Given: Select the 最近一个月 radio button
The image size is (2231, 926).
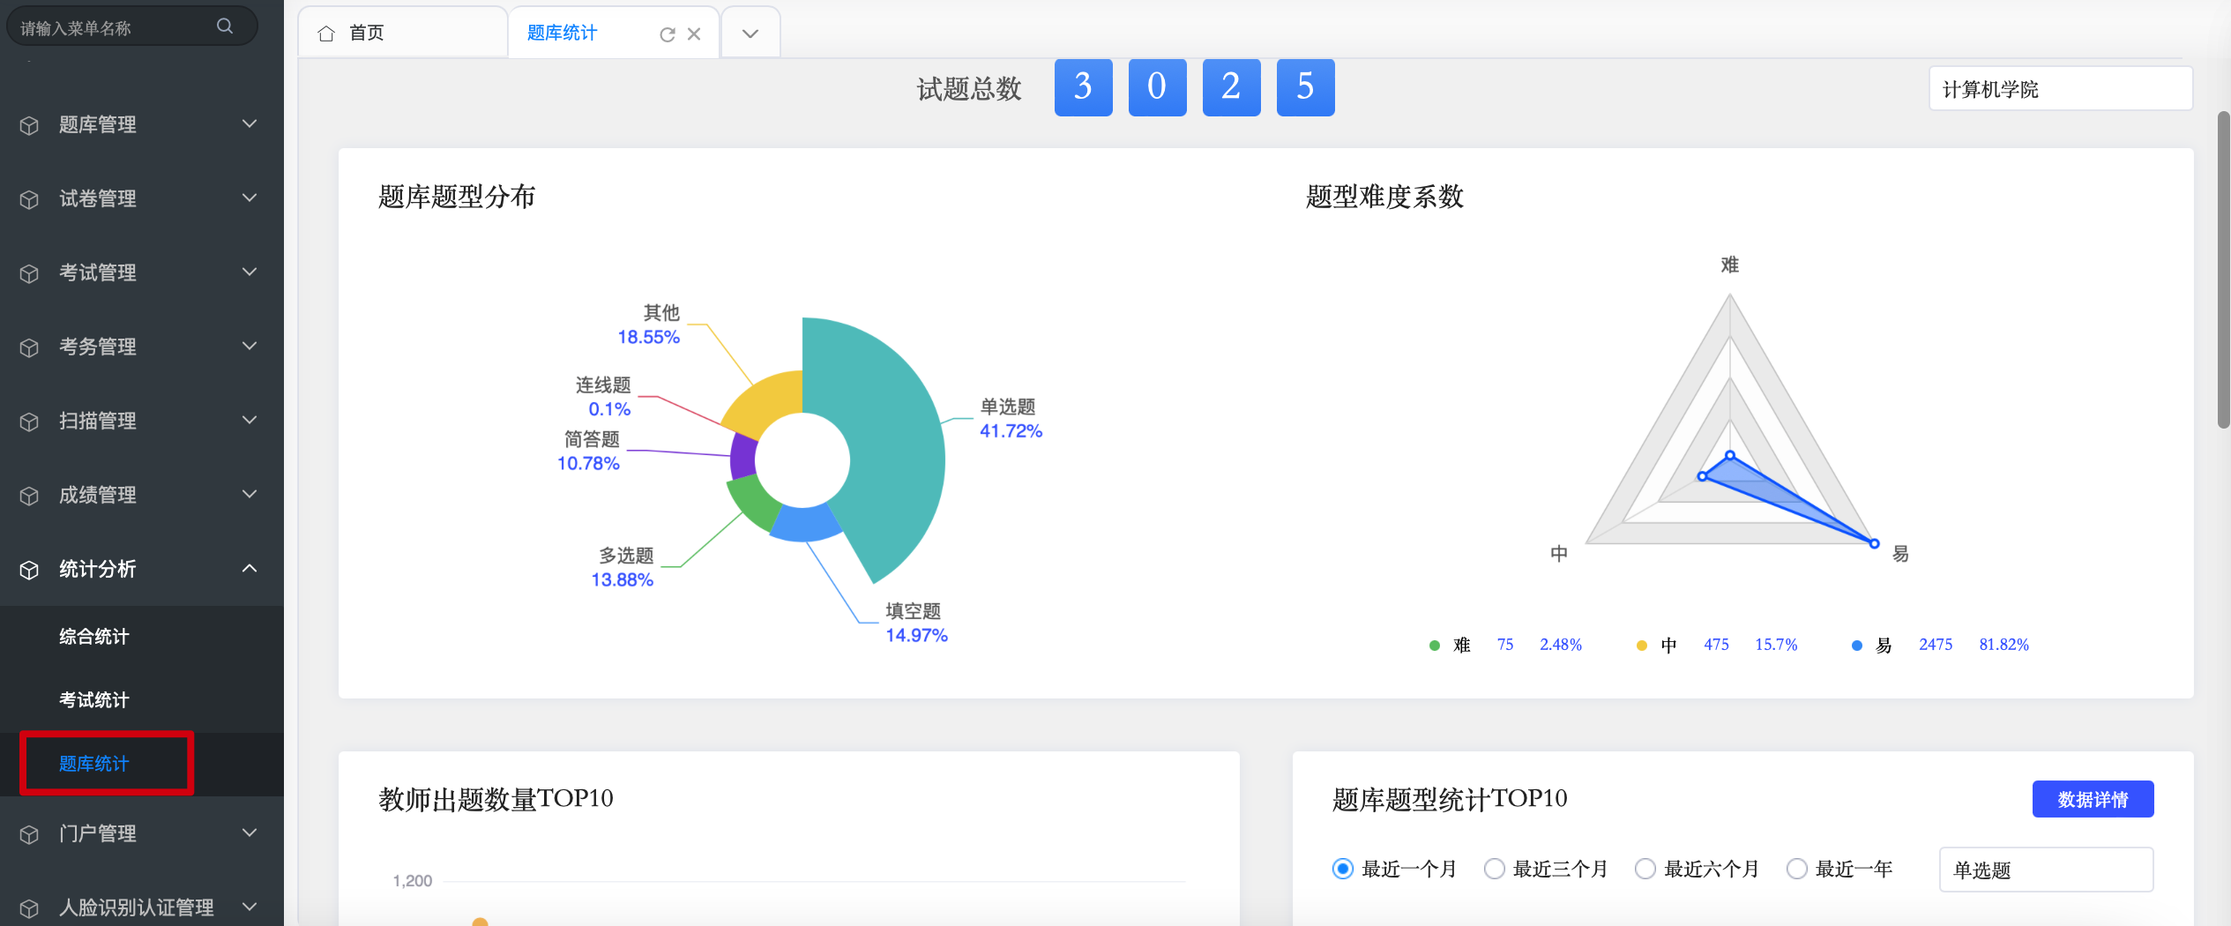Looking at the screenshot, I should (1342, 870).
